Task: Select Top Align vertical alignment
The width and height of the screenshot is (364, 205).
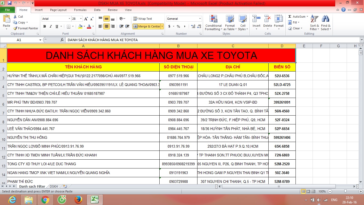Action: pos(100,19)
